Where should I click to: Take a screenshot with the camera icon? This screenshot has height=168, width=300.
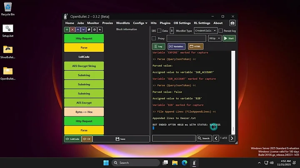coord(232,23)
